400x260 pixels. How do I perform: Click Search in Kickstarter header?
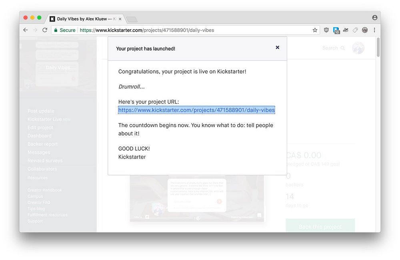coord(334,48)
